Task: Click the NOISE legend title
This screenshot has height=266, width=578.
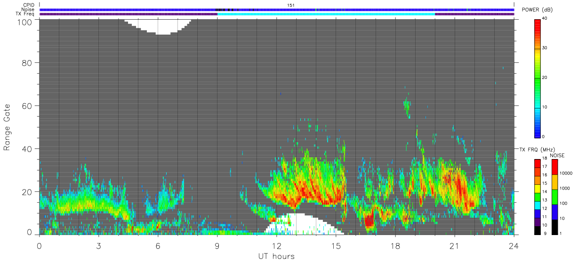Action: click(x=557, y=155)
